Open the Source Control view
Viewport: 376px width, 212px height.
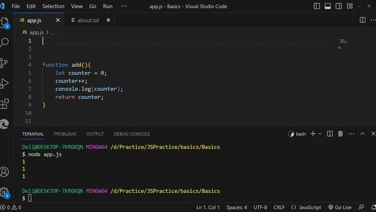(x=4, y=63)
